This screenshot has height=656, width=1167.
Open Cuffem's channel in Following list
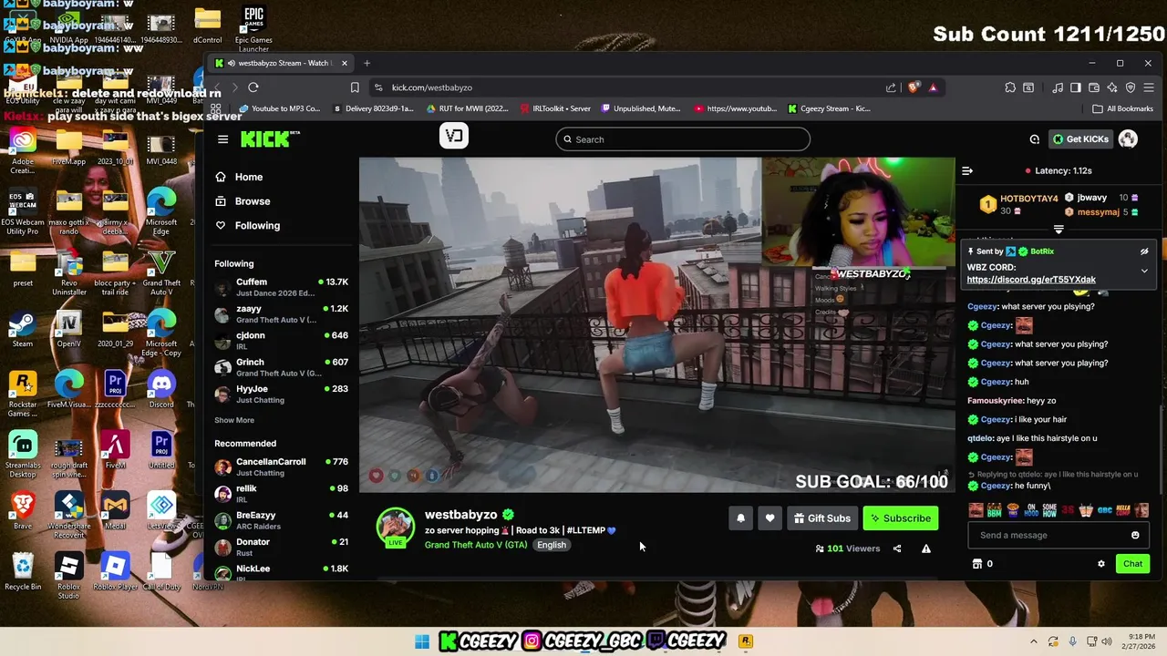[x=281, y=288]
